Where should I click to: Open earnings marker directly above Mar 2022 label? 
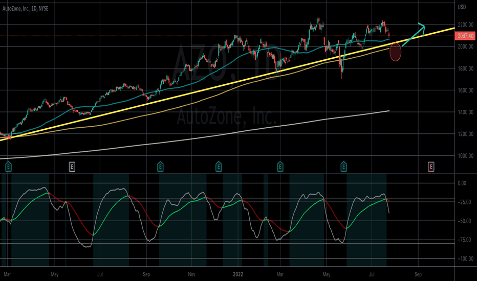(x=280, y=167)
